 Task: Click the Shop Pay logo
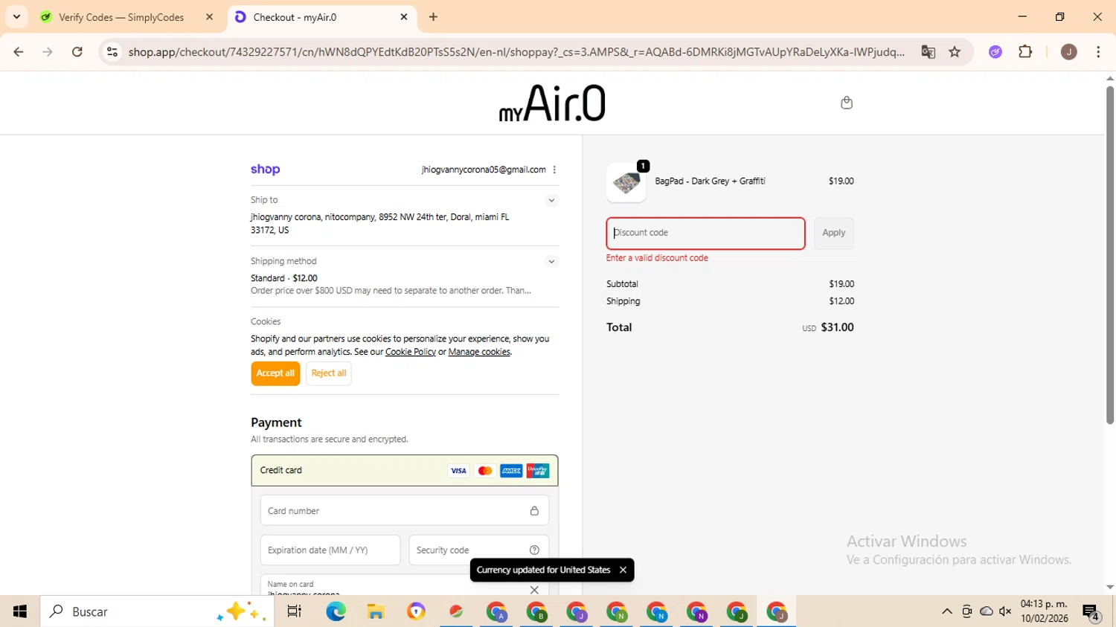tap(266, 170)
